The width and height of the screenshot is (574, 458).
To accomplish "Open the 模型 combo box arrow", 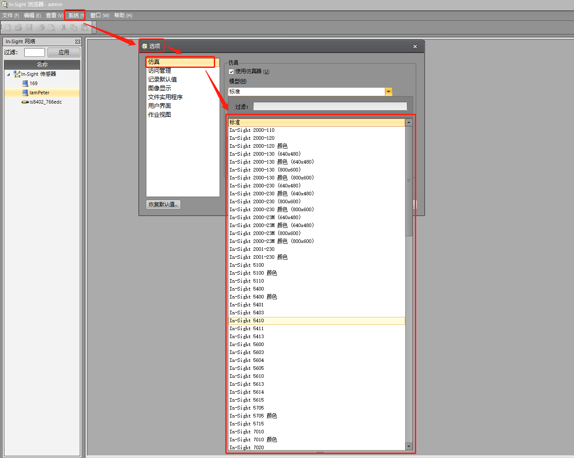I will coord(388,92).
